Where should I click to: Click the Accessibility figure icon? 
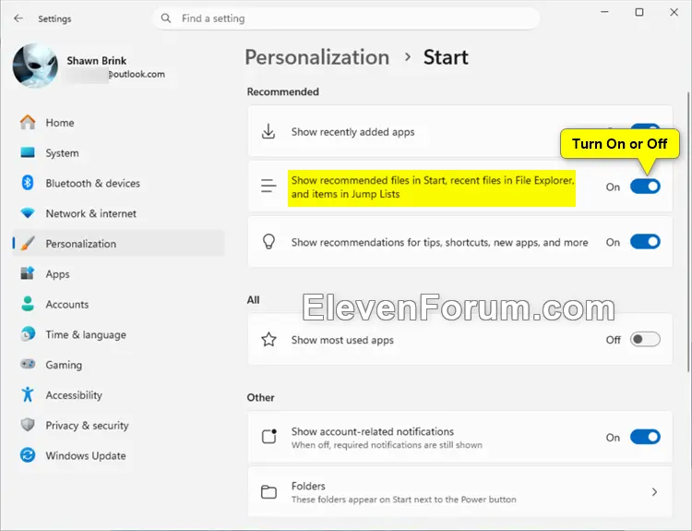pyautogui.click(x=28, y=394)
